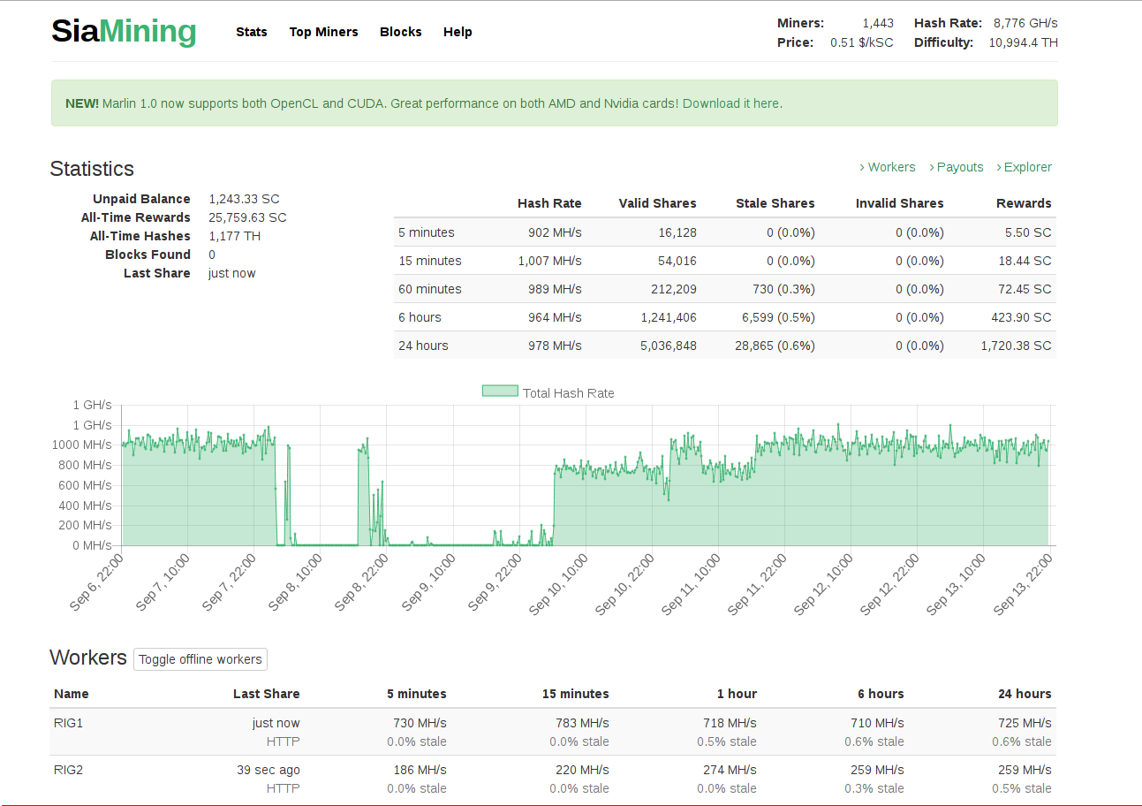Click RIG2's last share '39 sec ago'
The height and width of the screenshot is (806, 1142).
268,770
